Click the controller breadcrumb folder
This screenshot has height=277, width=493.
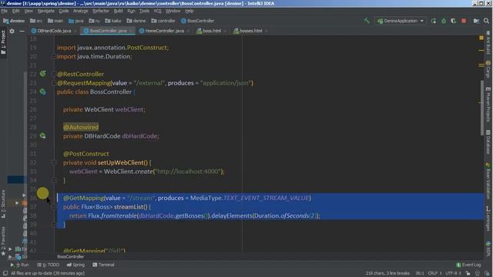[163, 21]
